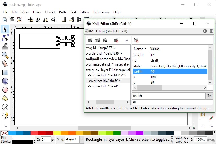Select the Measure ruler tool
Image resolution: width=216 pixels, height=144 pixels.
[x=5, y=64]
